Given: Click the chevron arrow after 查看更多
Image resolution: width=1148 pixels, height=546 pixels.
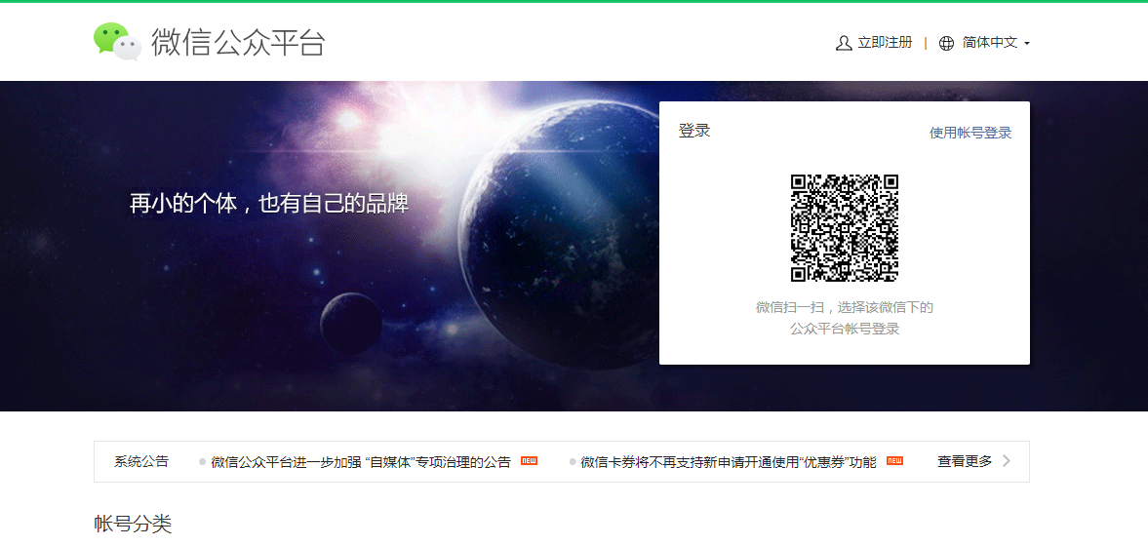Looking at the screenshot, I should pos(1006,461).
